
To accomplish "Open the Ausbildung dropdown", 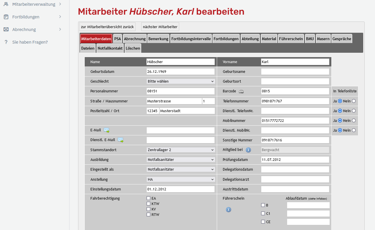I will [x=181, y=160].
